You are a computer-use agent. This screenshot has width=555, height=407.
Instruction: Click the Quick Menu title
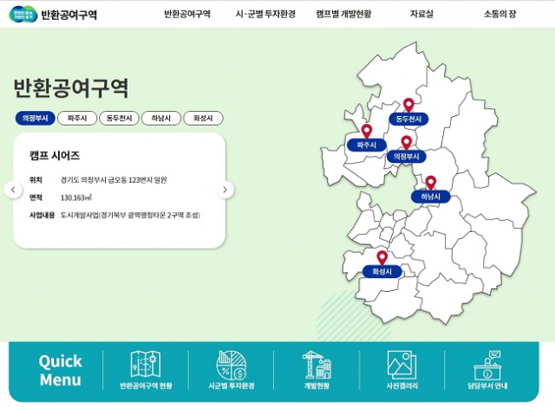[60, 371]
